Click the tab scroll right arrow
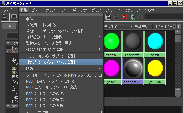 (x=179, y=26)
